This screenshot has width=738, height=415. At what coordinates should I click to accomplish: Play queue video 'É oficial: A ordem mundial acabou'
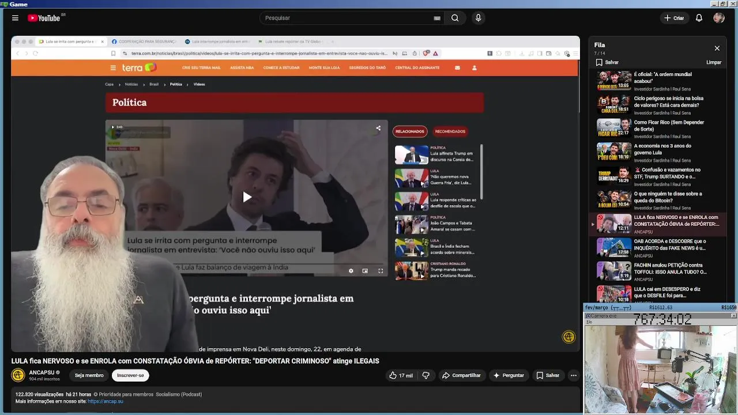657,81
